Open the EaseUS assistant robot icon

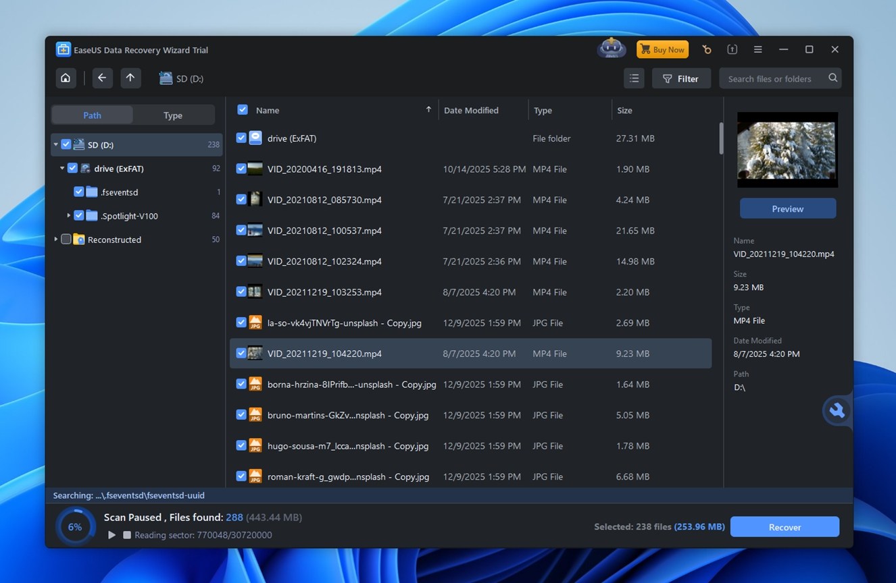pyautogui.click(x=611, y=48)
